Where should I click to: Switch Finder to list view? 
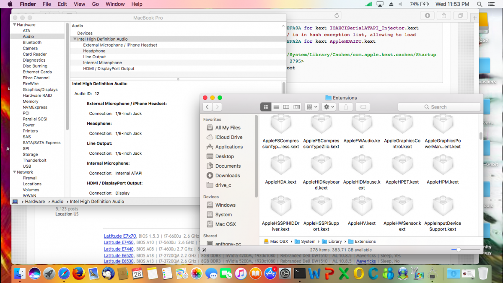(x=276, y=107)
